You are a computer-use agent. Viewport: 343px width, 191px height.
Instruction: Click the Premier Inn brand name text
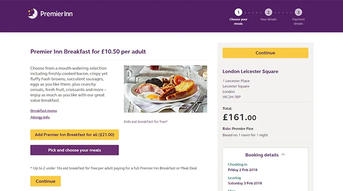click(56, 14)
